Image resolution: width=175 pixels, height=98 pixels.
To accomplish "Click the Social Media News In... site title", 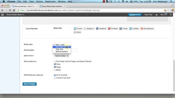I will tap(16, 15).
